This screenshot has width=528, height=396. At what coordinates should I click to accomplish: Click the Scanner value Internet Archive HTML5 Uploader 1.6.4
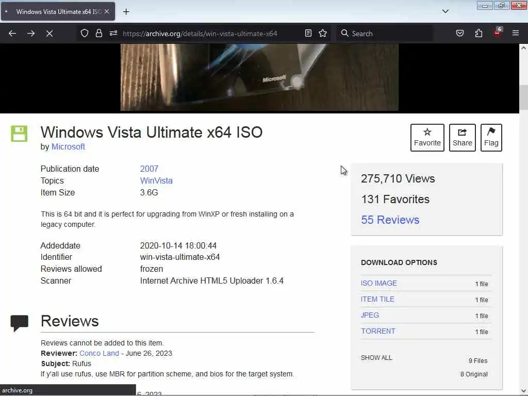pyautogui.click(x=211, y=281)
